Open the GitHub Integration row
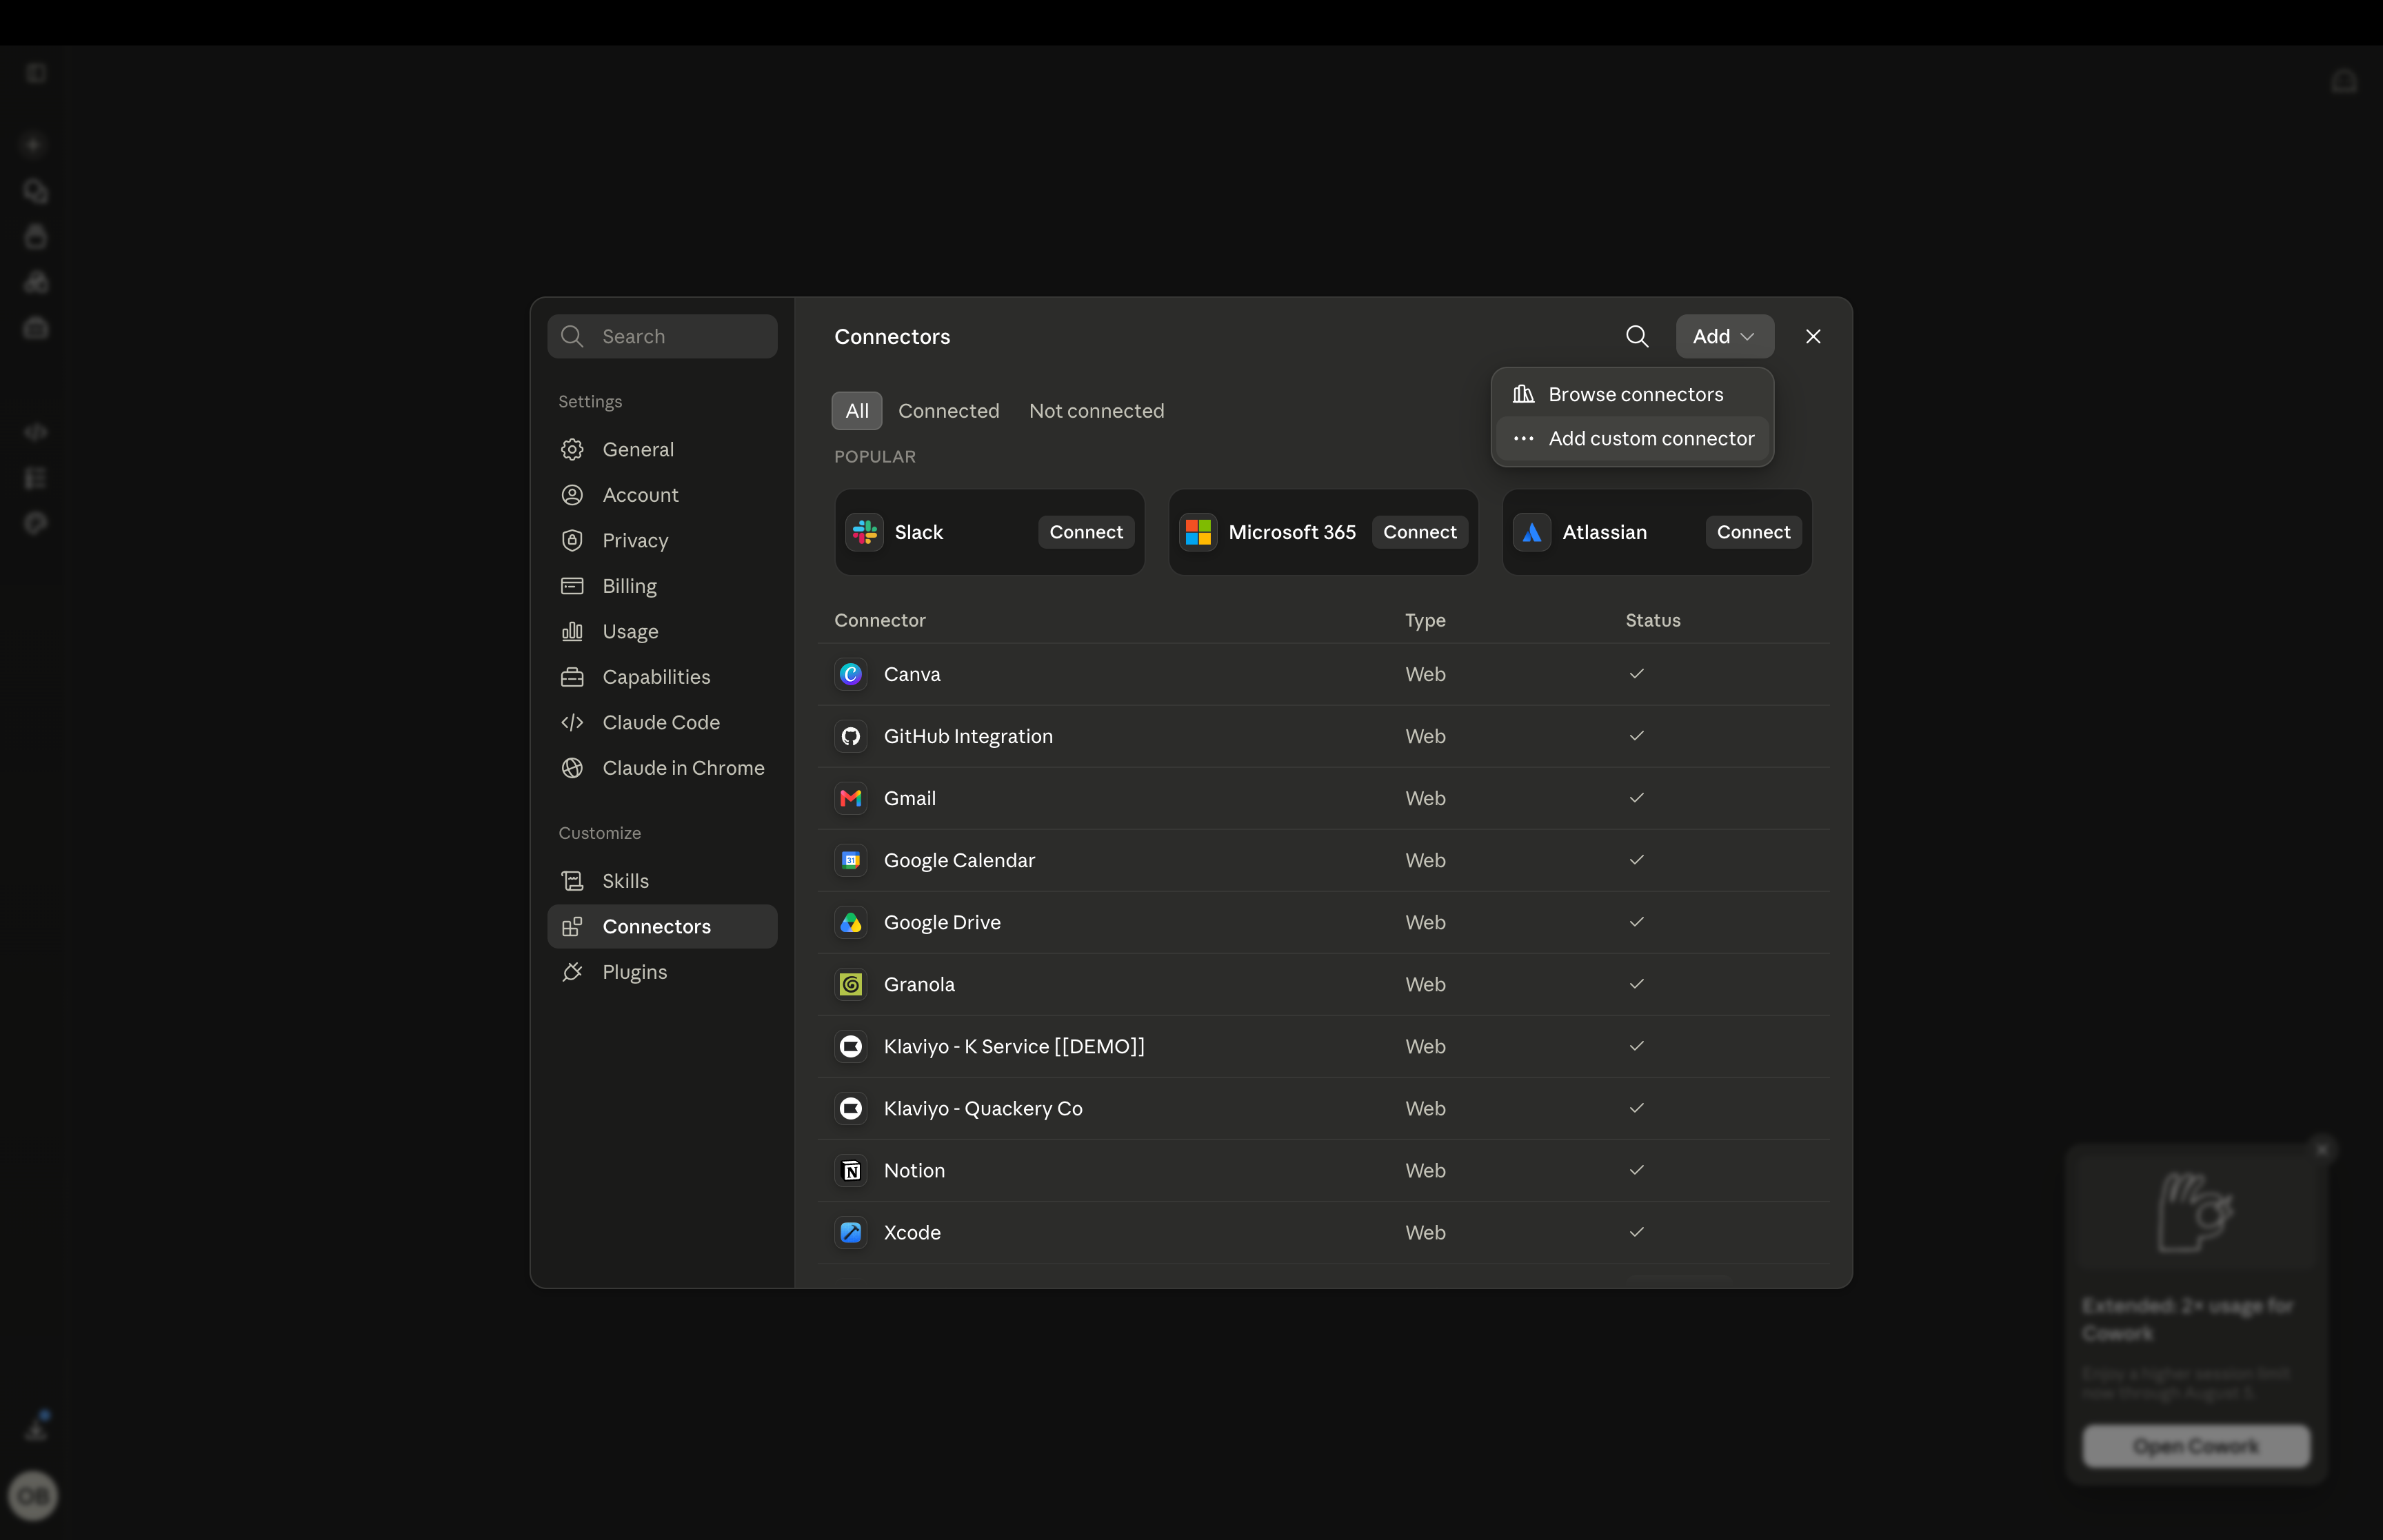The width and height of the screenshot is (2383, 1540). pyautogui.click(x=1324, y=736)
